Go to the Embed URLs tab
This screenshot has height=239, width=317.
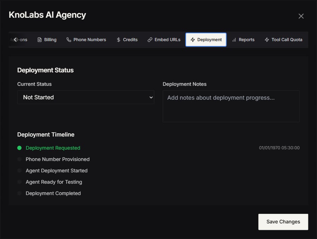[x=164, y=40]
